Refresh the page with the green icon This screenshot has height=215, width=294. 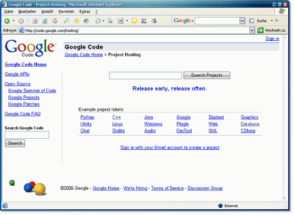pyautogui.click(x=45, y=21)
